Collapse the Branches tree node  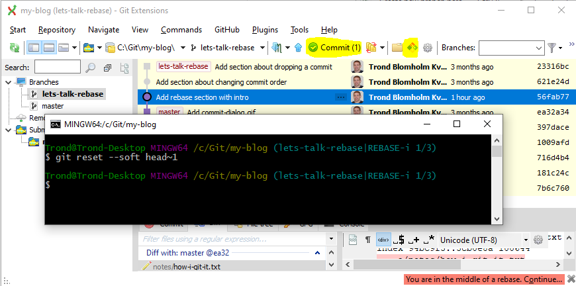[x=9, y=82]
